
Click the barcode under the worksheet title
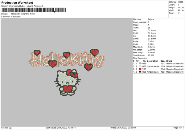coord(34,10)
